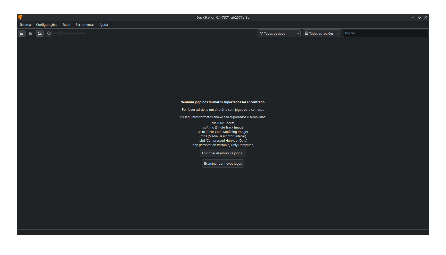Click the globe icon in the regions dropdown
The image size is (446, 255).
click(x=307, y=33)
